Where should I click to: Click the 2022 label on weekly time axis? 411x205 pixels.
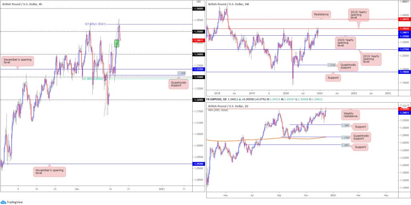[354, 93]
